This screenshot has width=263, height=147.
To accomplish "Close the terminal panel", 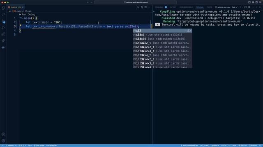I will [x=260, y=7].
